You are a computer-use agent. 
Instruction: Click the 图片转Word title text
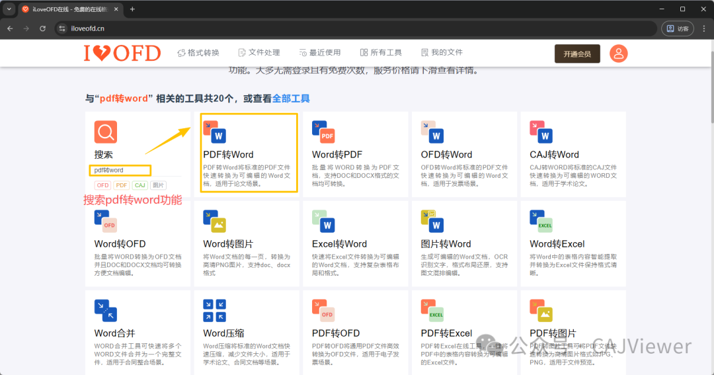pyautogui.click(x=446, y=244)
